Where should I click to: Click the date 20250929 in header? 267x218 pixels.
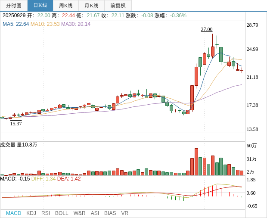[x=14, y=16]
